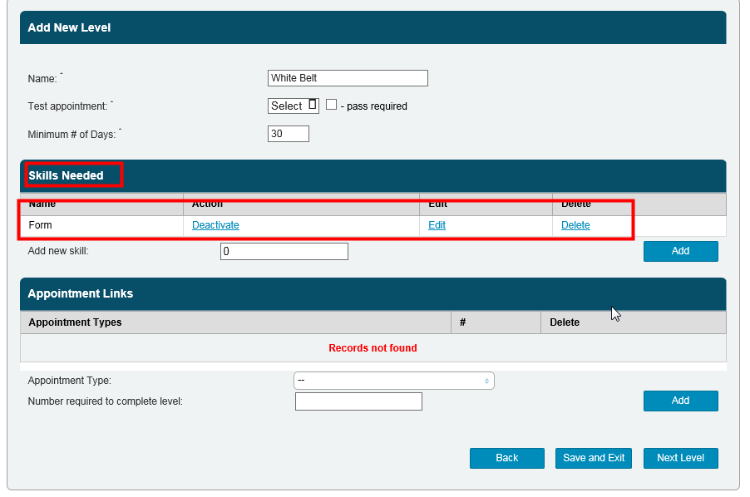The width and height of the screenshot is (750, 497).
Task: Click the Appointment Types column header
Action: click(x=75, y=322)
